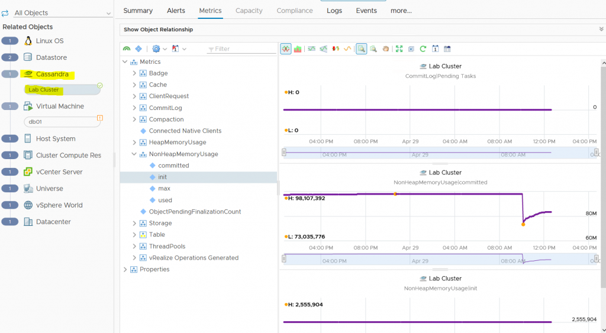Click the more... link in tab bar

tap(401, 11)
